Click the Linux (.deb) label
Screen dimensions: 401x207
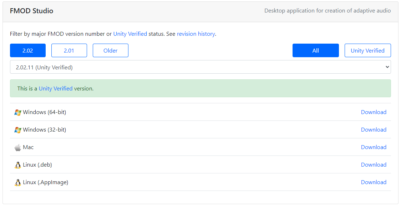(37, 165)
